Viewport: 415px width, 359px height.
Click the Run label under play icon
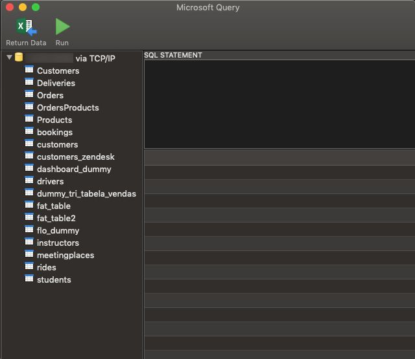(62, 43)
